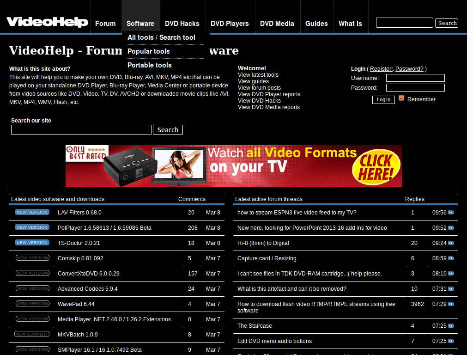Open last-post icon for PowerPoint 2013-16 thread
The image size is (473, 355).
coord(451,227)
